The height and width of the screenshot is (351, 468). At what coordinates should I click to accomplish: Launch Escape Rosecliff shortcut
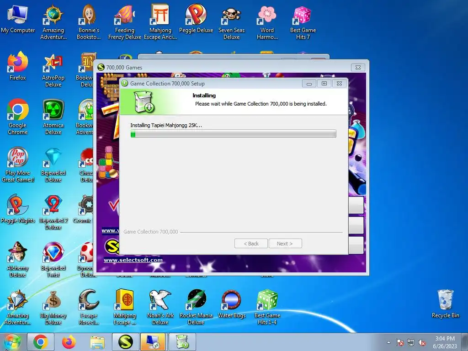pos(89,308)
